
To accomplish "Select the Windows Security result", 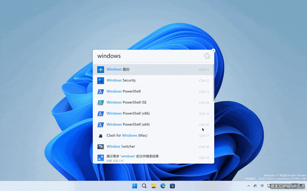I will coord(153,80).
